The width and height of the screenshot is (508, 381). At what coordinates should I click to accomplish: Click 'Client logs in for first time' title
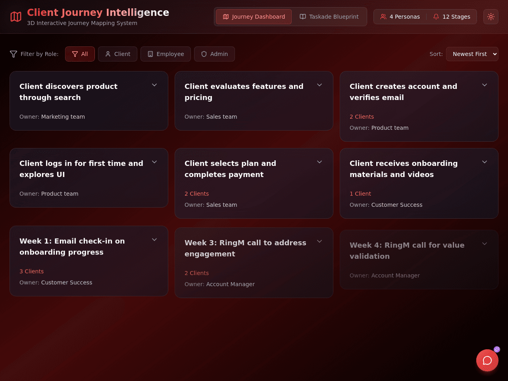[x=81, y=169]
